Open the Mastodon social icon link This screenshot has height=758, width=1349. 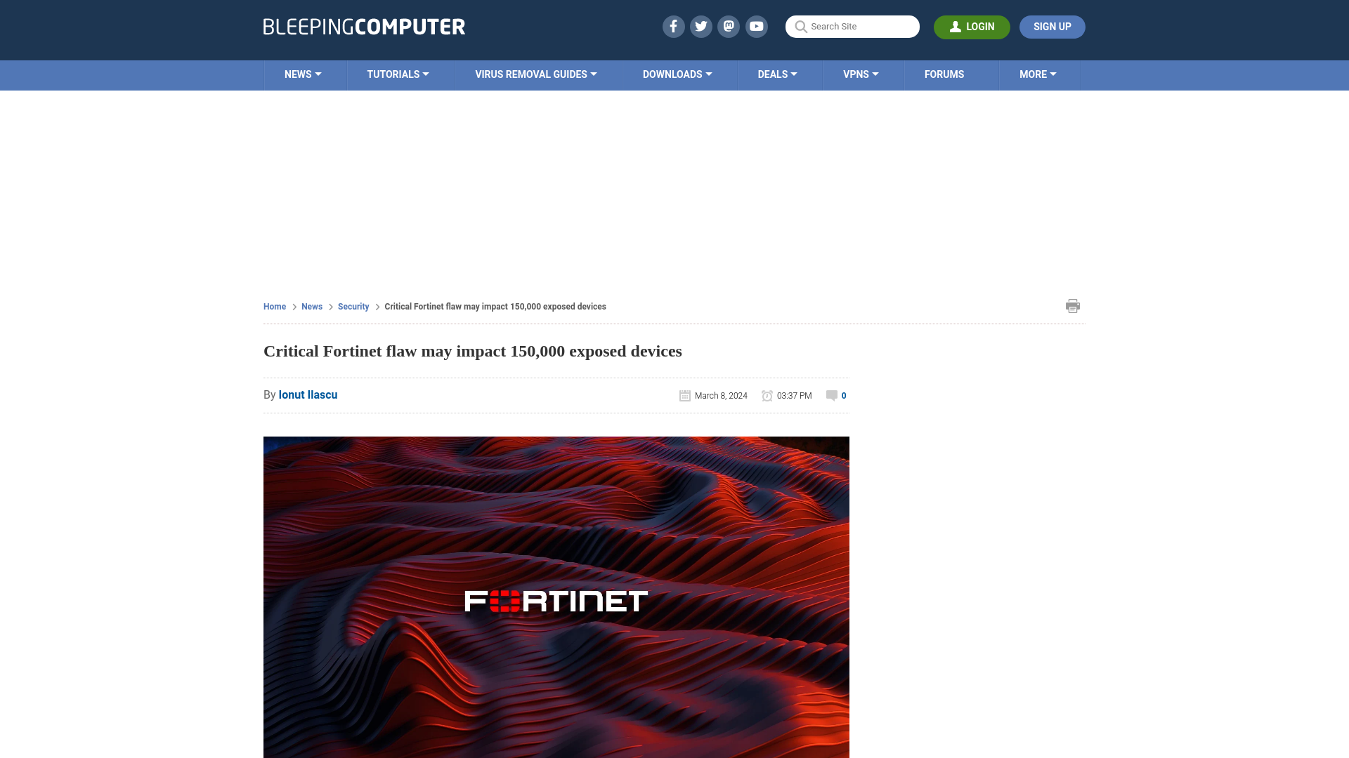pyautogui.click(x=729, y=26)
